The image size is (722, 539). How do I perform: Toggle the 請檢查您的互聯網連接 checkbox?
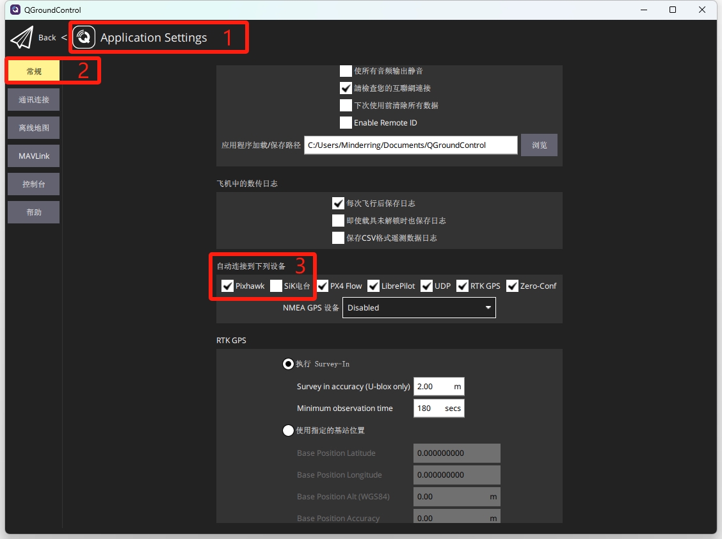346,88
